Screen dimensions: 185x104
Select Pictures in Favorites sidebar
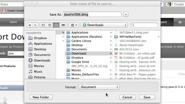tap(37, 77)
